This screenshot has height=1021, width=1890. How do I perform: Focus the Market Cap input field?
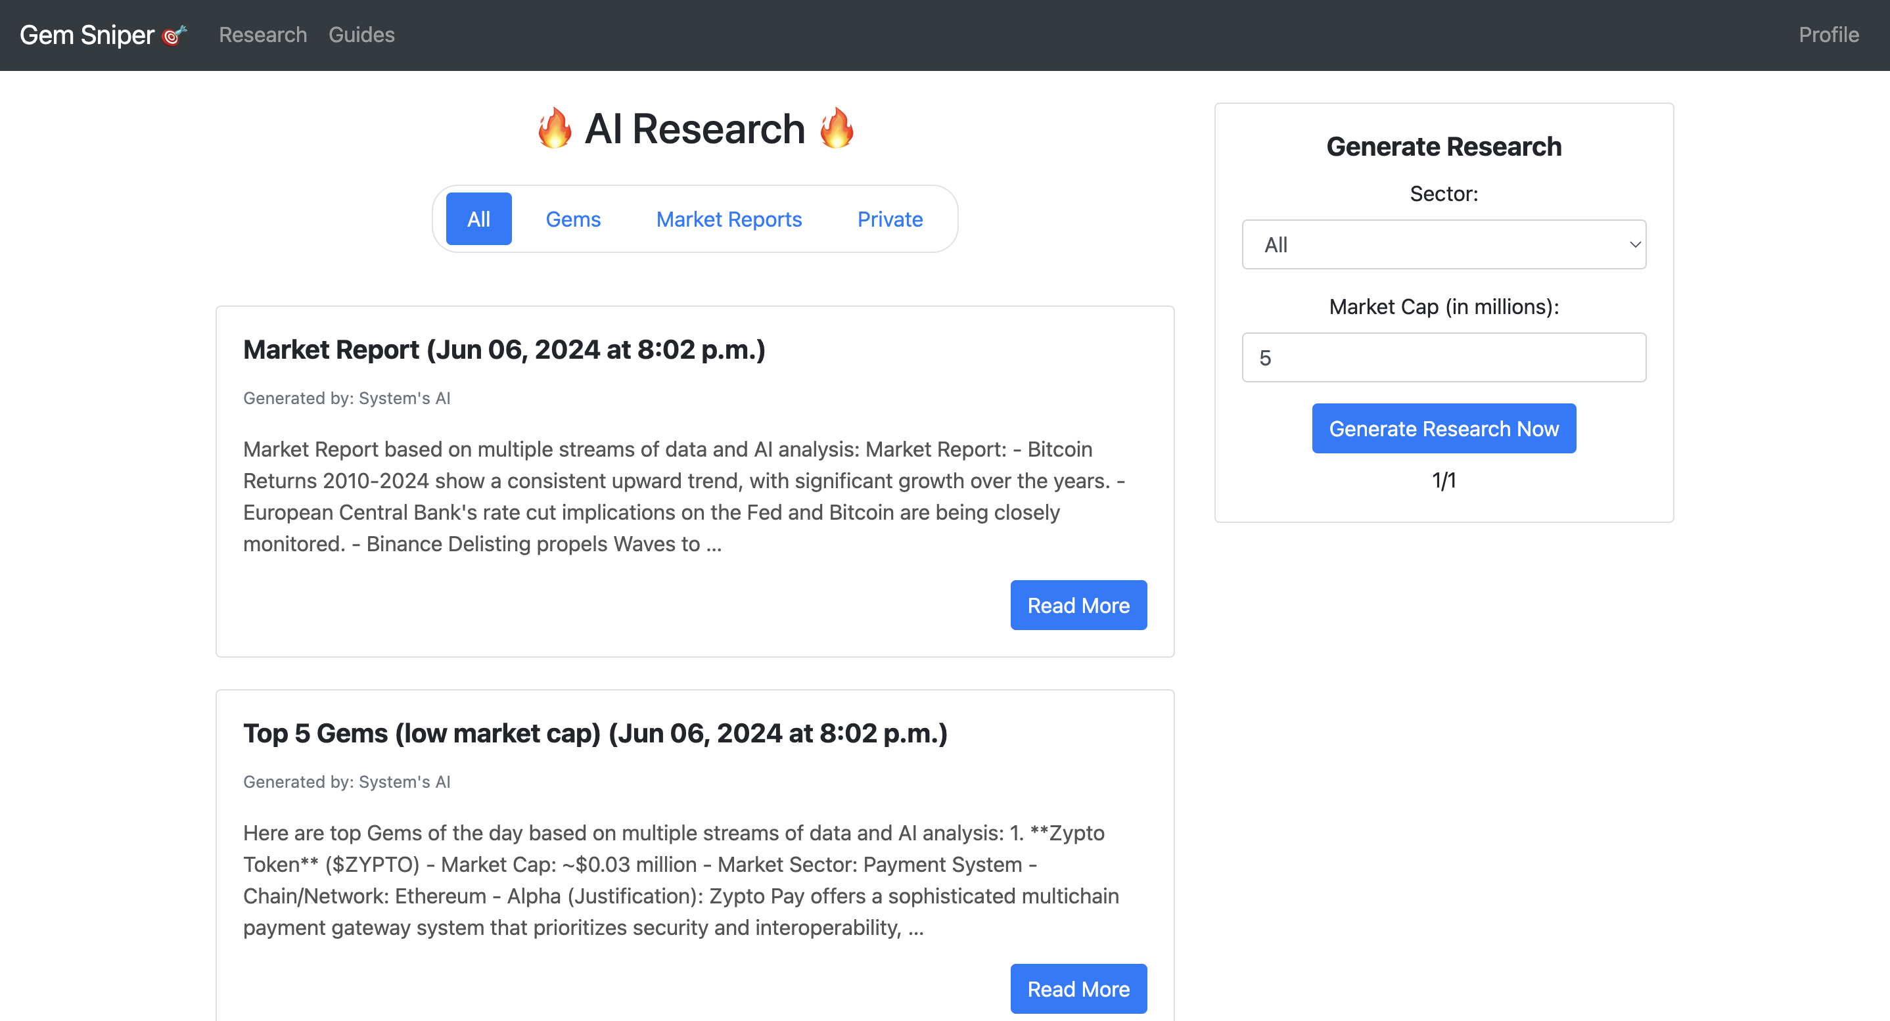tap(1443, 357)
